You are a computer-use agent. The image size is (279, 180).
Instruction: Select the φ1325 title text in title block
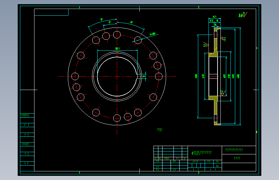click(201, 153)
